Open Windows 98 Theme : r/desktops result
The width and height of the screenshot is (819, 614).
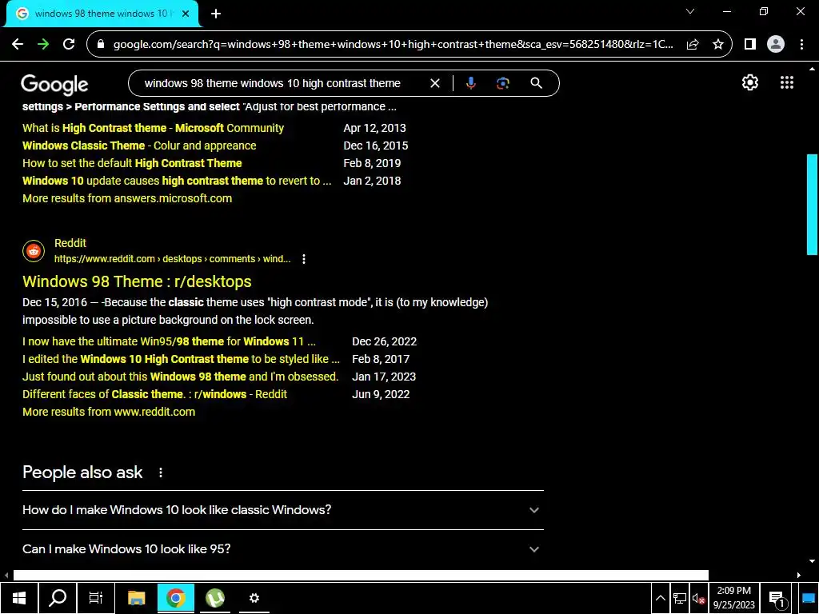pyautogui.click(x=137, y=281)
